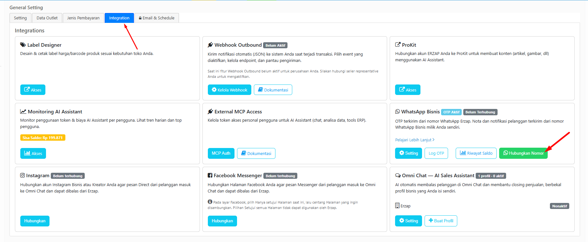Image resolution: width=588 pixels, height=242 pixels.
Task: Click the Webhook Outbound plug icon
Action: [x=210, y=45]
